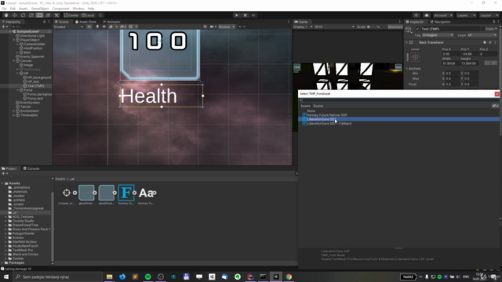This screenshot has height=282, width=502.
Task: Open the custom editor tools icon
Action: pyautogui.click(x=56, y=15)
